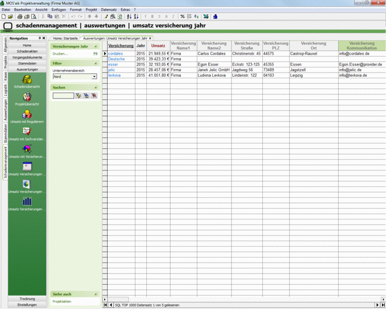Click the Einstellungen navigation button
Screen dimensions: 386x309
pos(27,305)
